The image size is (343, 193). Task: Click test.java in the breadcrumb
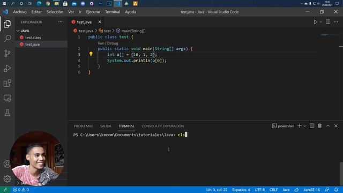pyautogui.click(x=86, y=31)
